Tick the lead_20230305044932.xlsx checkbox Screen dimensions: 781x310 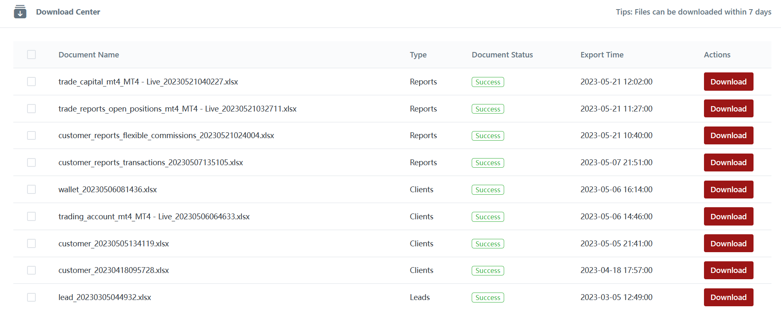(31, 297)
